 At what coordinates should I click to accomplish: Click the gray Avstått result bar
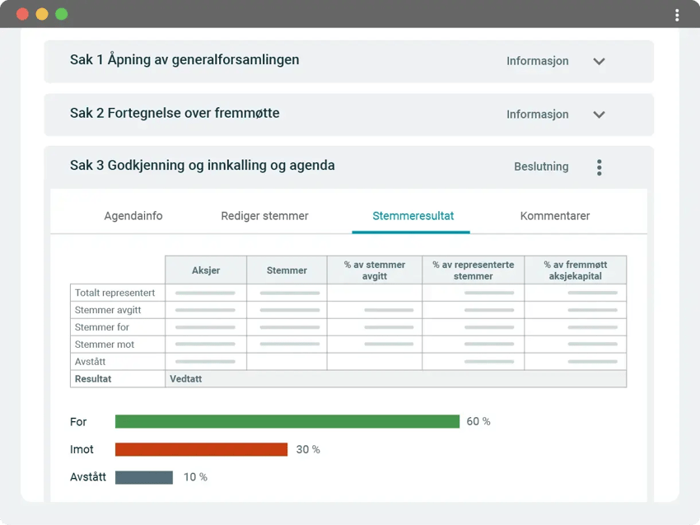point(144,477)
